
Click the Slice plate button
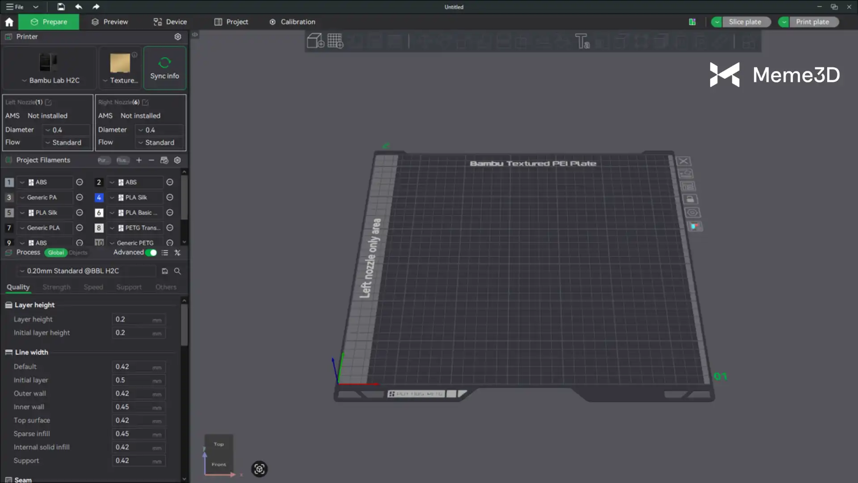pyautogui.click(x=745, y=21)
